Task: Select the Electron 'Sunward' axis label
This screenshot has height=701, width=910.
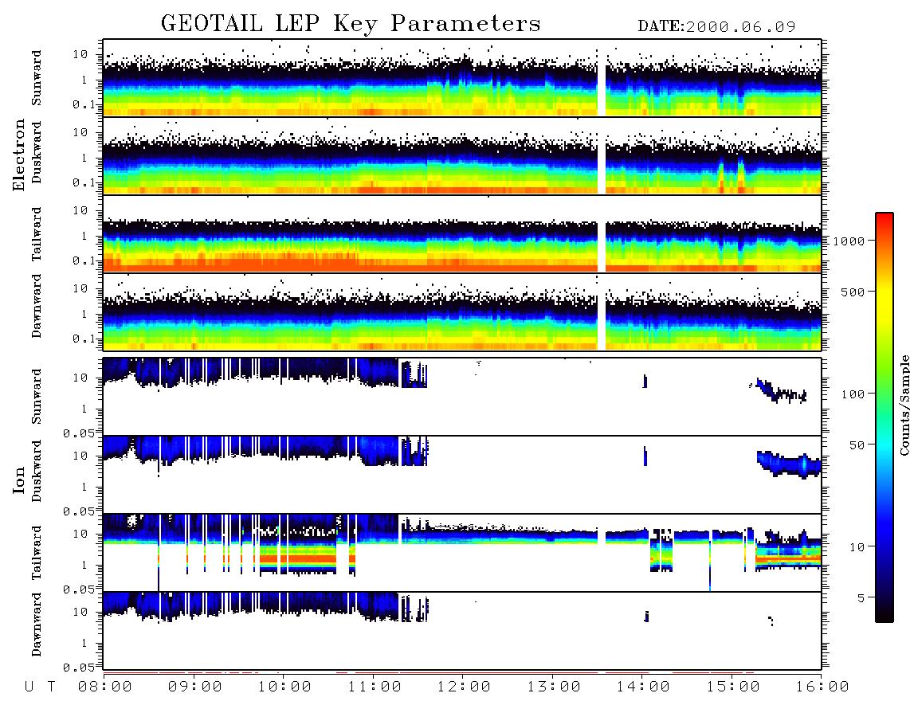Action: [37, 78]
